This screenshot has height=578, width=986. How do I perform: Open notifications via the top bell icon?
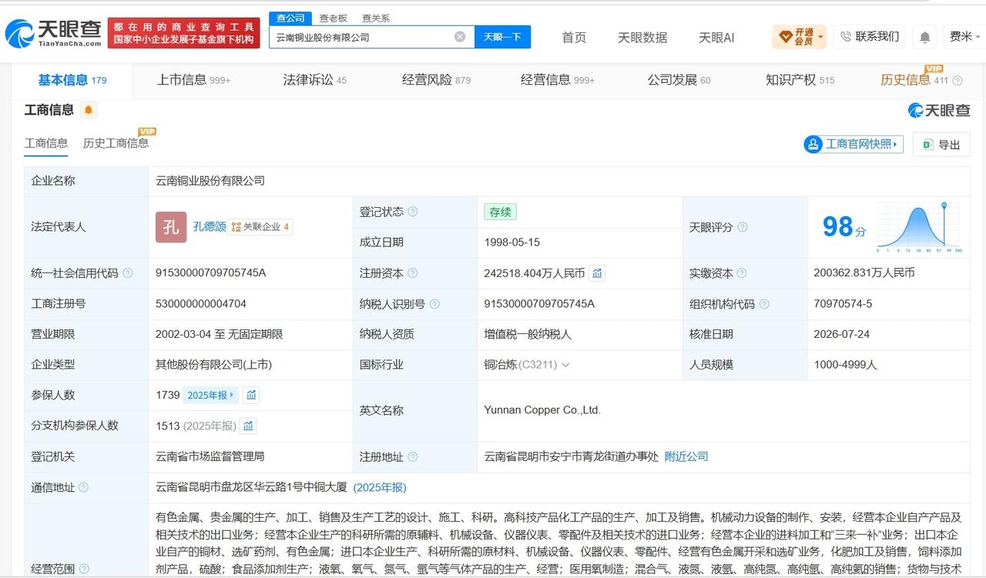pyautogui.click(x=924, y=37)
